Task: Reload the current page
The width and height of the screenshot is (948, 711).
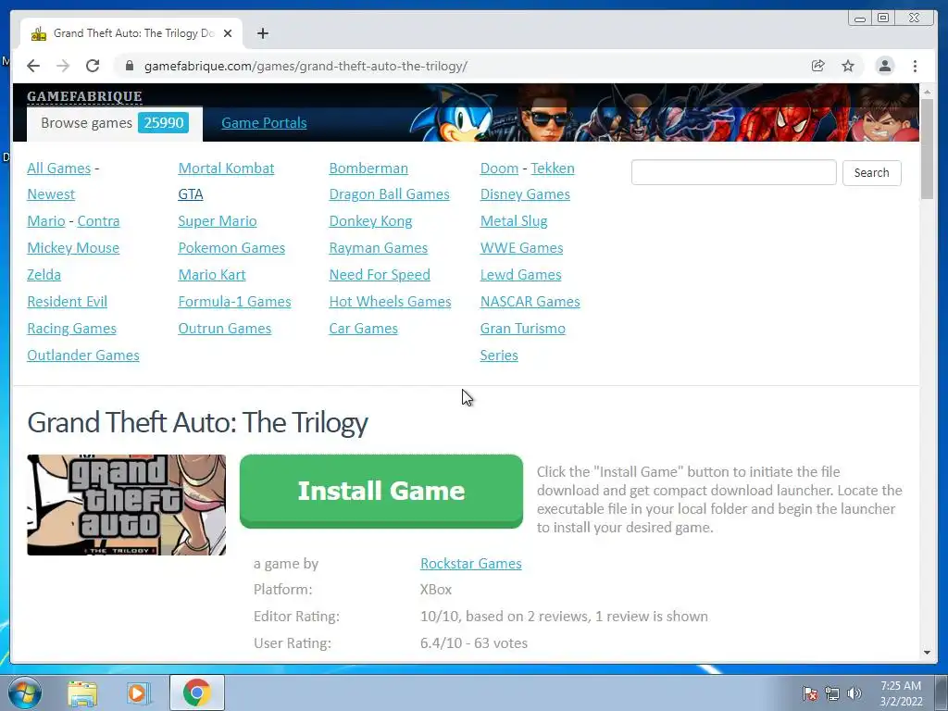Action: click(93, 66)
